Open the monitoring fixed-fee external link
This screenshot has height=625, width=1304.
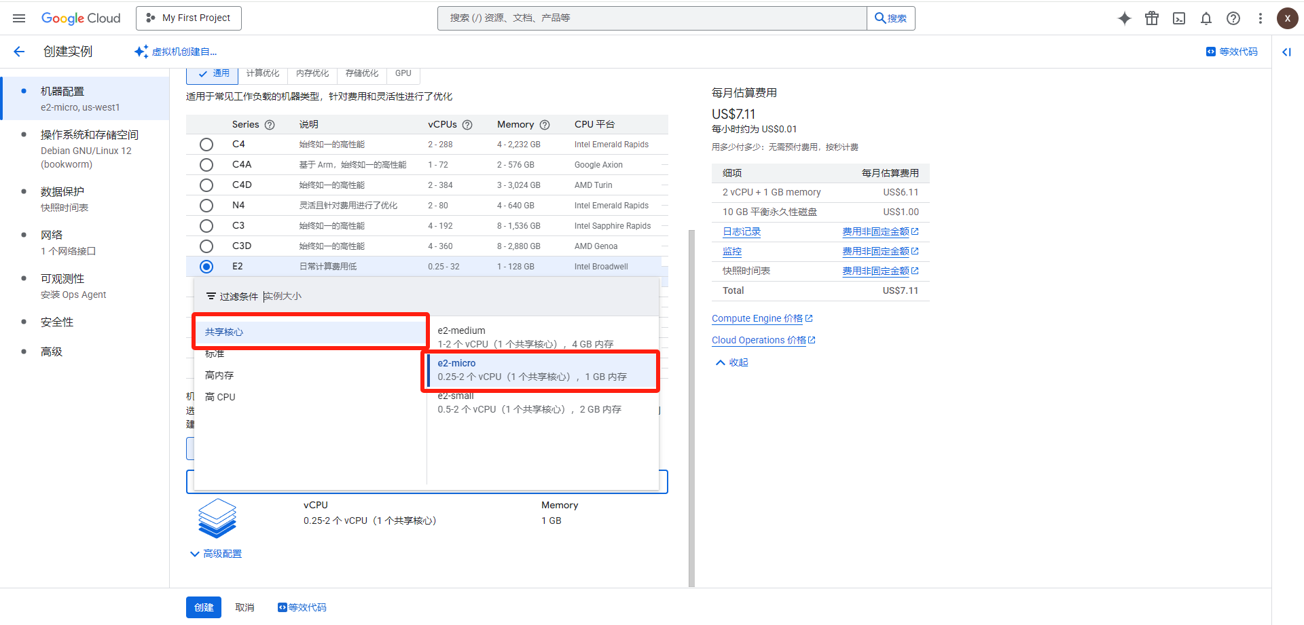[x=880, y=252]
